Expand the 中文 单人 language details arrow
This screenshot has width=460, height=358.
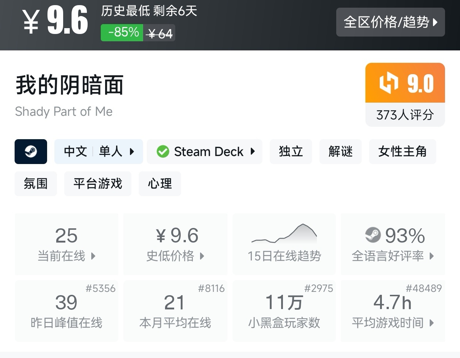click(x=132, y=152)
